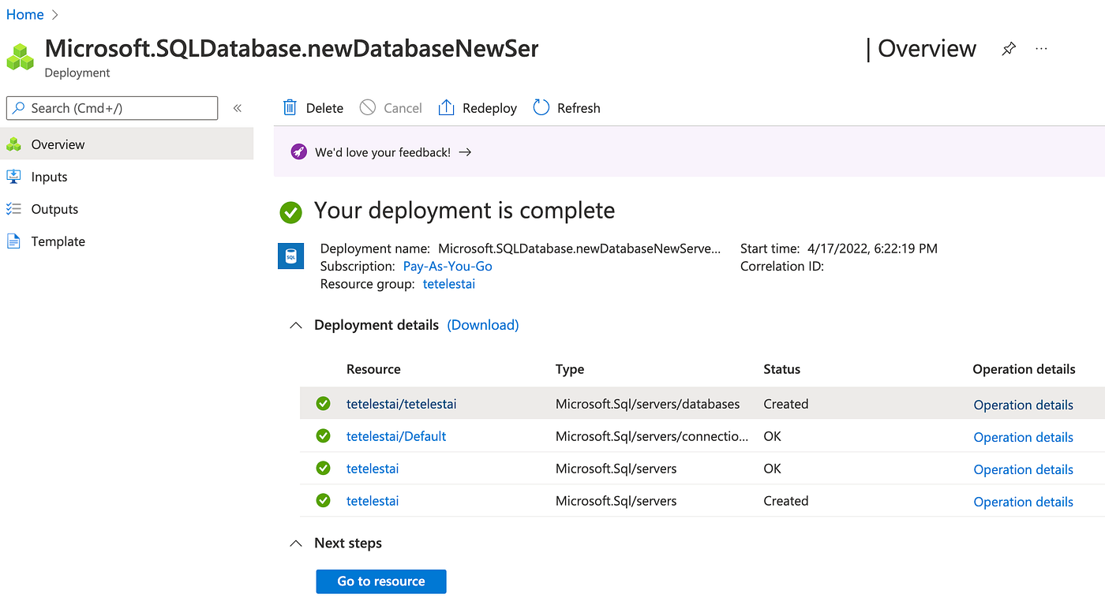This screenshot has height=609, width=1105.
Task: Click the Outputs icon in the sidebar
Action: (14, 208)
